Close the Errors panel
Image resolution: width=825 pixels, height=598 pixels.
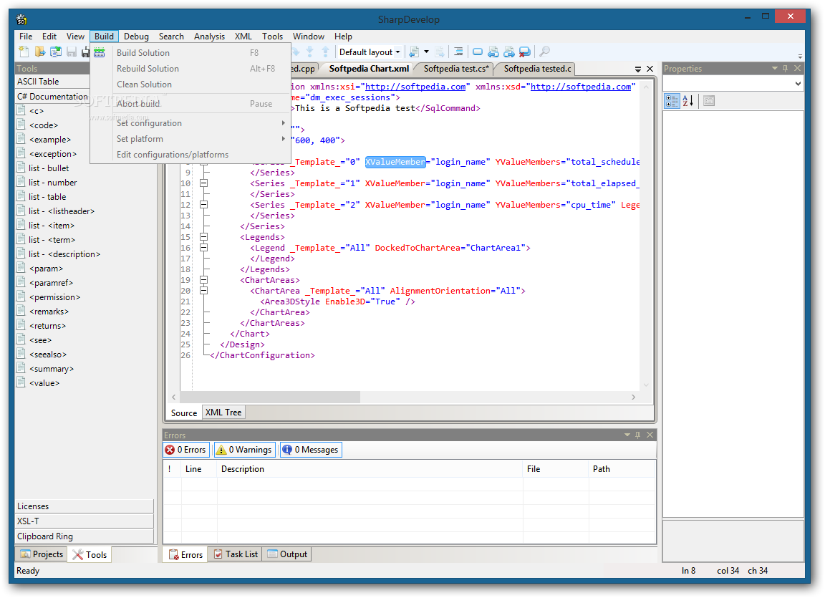click(650, 435)
